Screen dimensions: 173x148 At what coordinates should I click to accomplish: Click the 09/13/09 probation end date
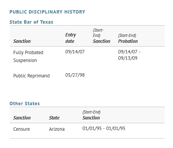pyautogui.click(x=128, y=58)
